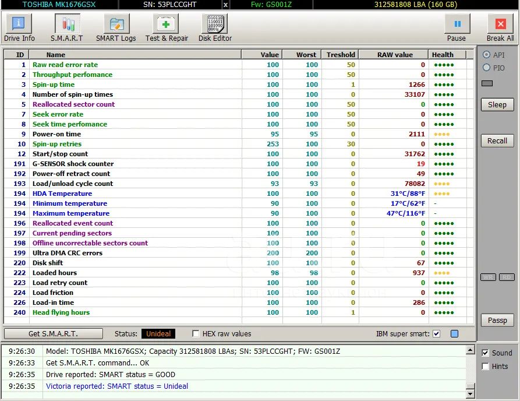Click the TOSHIBA MK1676GSX model label
Screen dimensions: 520x401
point(59,5)
